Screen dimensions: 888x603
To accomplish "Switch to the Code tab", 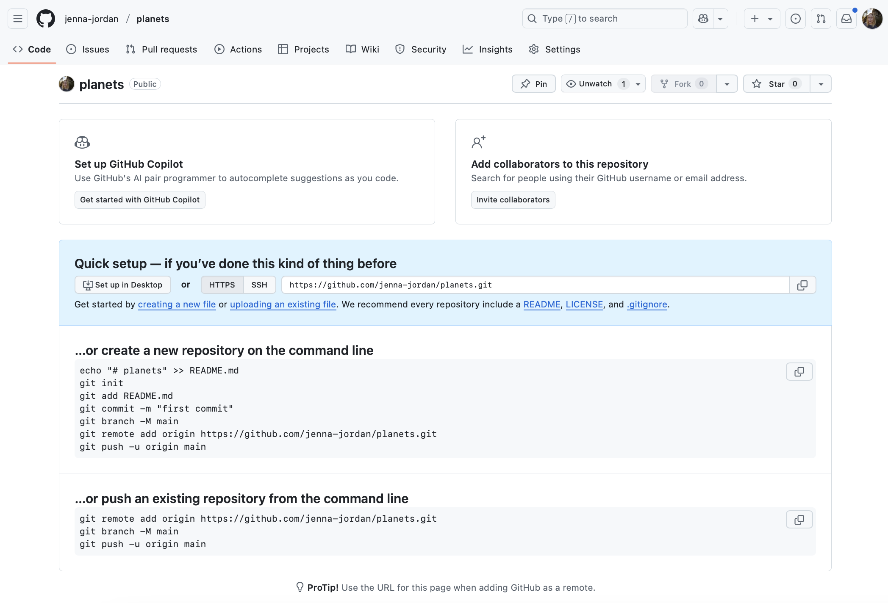I will click(32, 49).
